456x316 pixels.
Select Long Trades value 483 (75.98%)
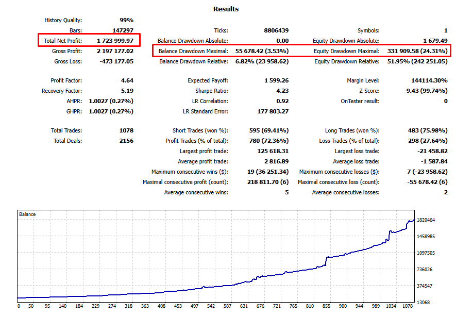[x=428, y=130]
